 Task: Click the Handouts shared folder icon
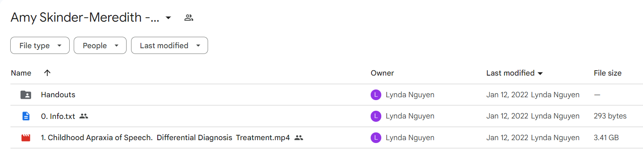point(26,95)
